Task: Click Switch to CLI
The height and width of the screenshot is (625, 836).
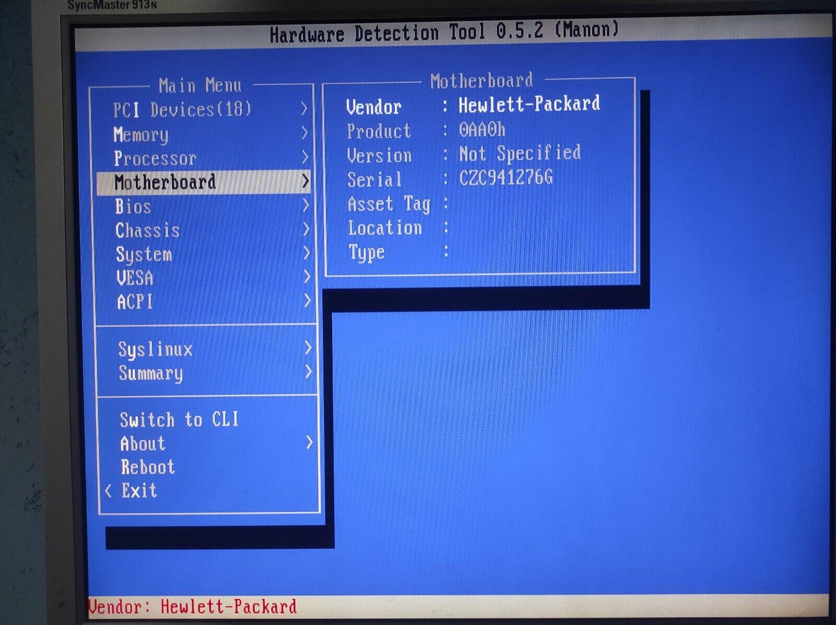Action: (179, 419)
